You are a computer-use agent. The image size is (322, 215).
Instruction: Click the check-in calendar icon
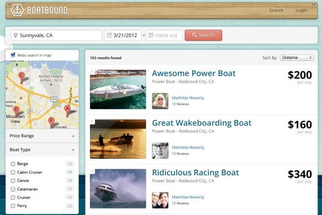coord(109,35)
